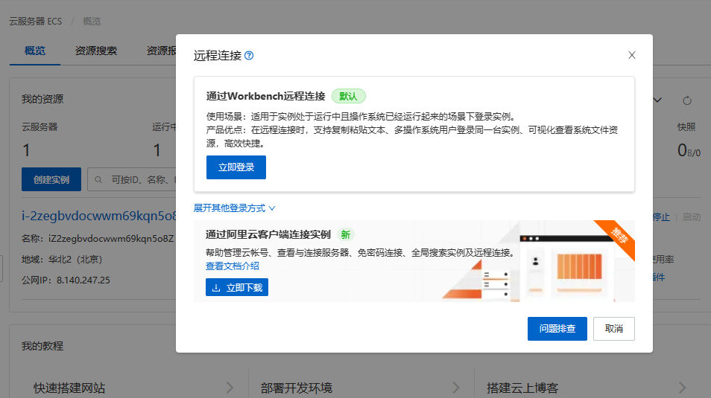Click the 云服务器 ECS breadcrumb
This screenshot has width=711, height=398.
tap(35, 22)
